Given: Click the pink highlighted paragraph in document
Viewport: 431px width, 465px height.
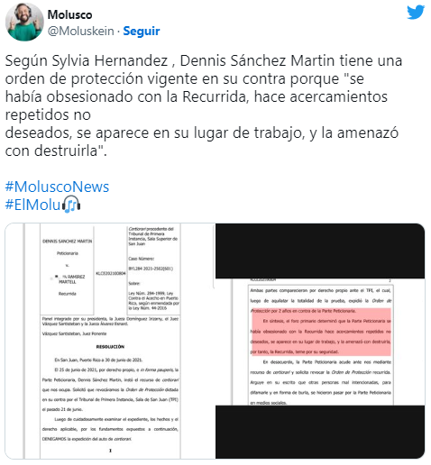Looking at the screenshot, I should point(321,332).
